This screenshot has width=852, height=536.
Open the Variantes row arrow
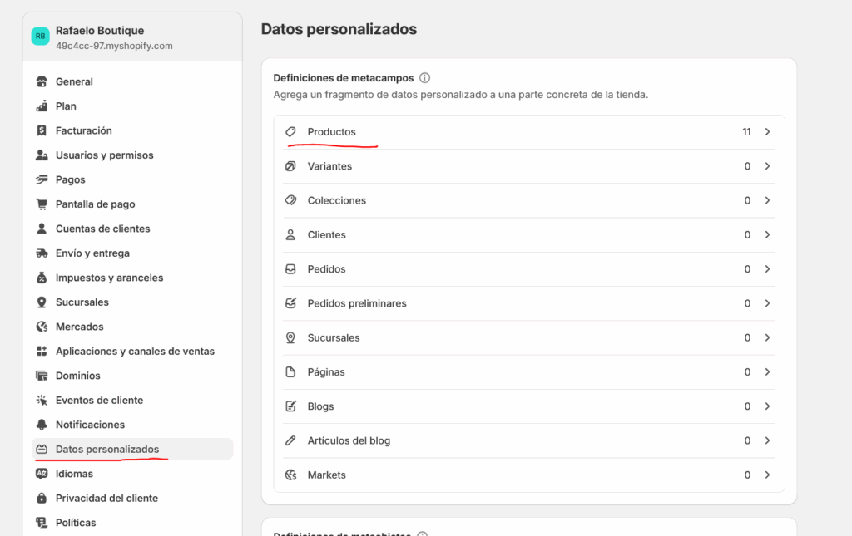(x=767, y=166)
